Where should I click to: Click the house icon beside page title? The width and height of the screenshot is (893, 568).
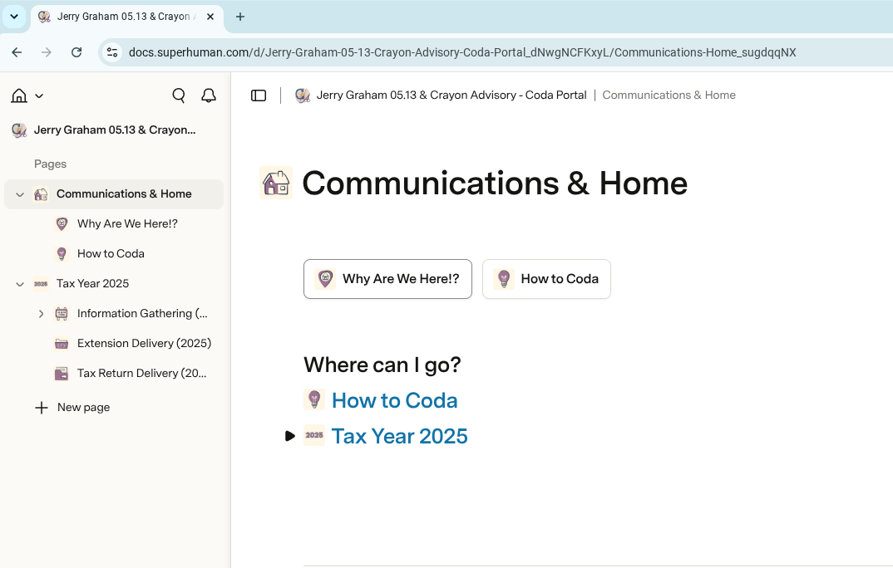tap(276, 183)
